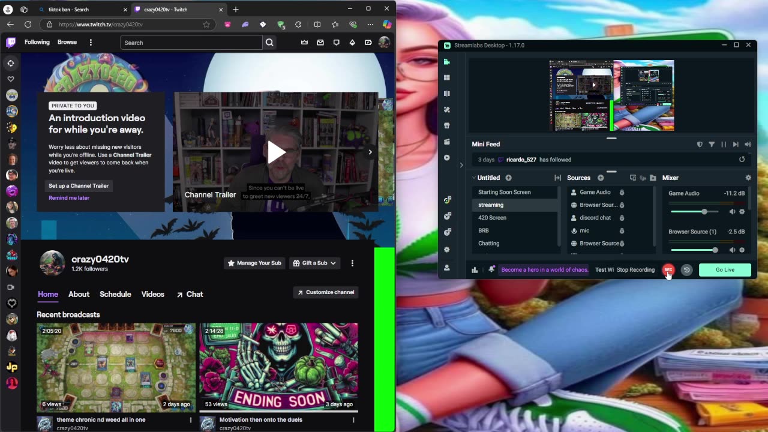The height and width of the screenshot is (432, 768).
Task: Mute Mini Feed event sounds
Action: (748, 145)
